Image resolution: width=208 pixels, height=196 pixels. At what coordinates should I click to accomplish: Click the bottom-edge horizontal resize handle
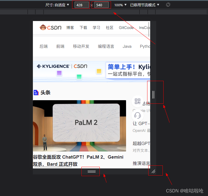(92, 171)
